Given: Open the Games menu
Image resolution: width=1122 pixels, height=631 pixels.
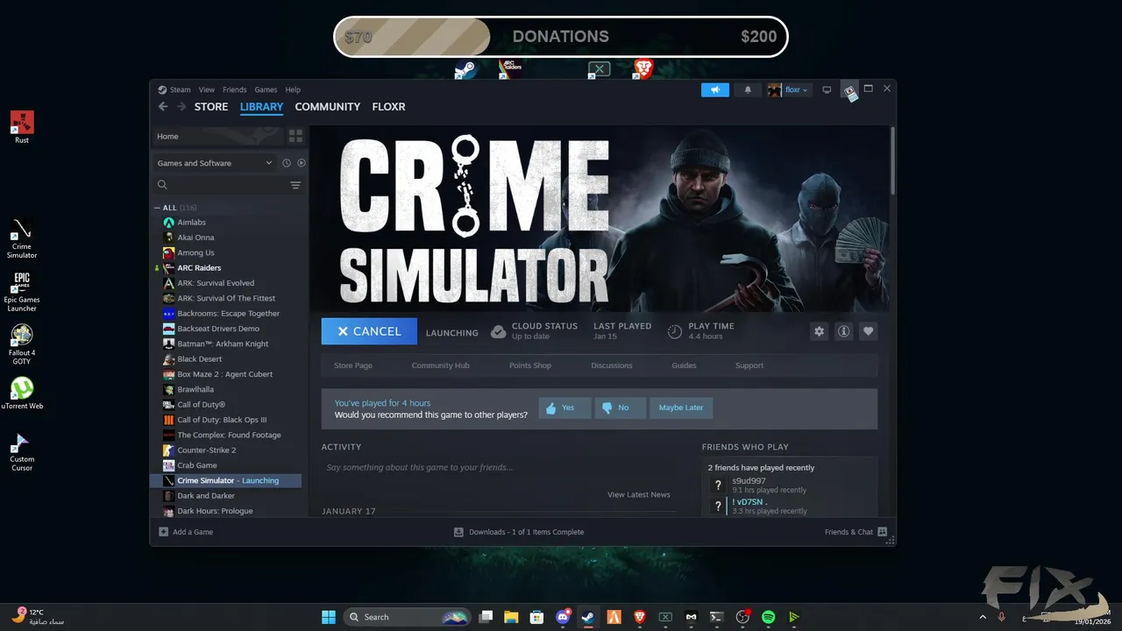Looking at the screenshot, I should [266, 89].
